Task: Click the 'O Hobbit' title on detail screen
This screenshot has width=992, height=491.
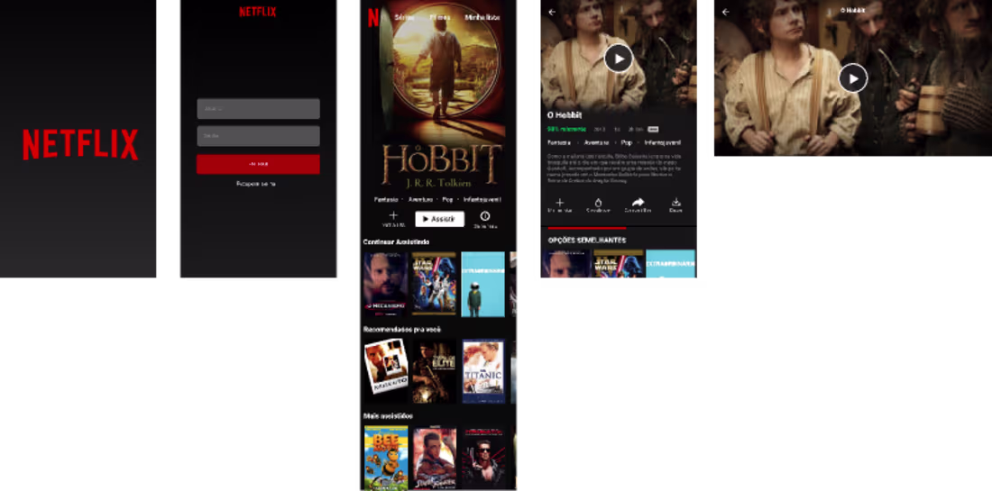Action: click(564, 115)
